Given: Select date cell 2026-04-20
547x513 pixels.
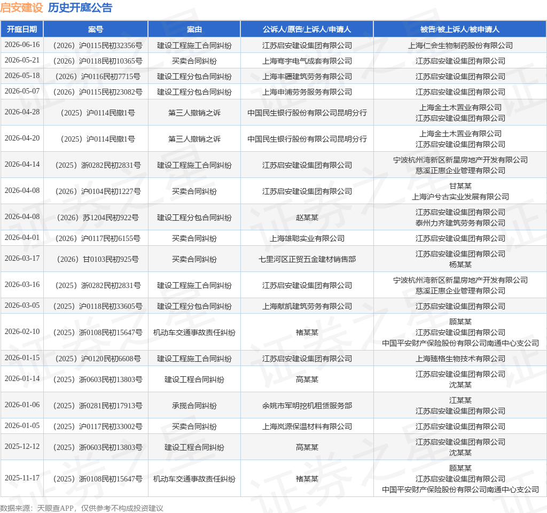Looking at the screenshot, I should tap(22, 138).
